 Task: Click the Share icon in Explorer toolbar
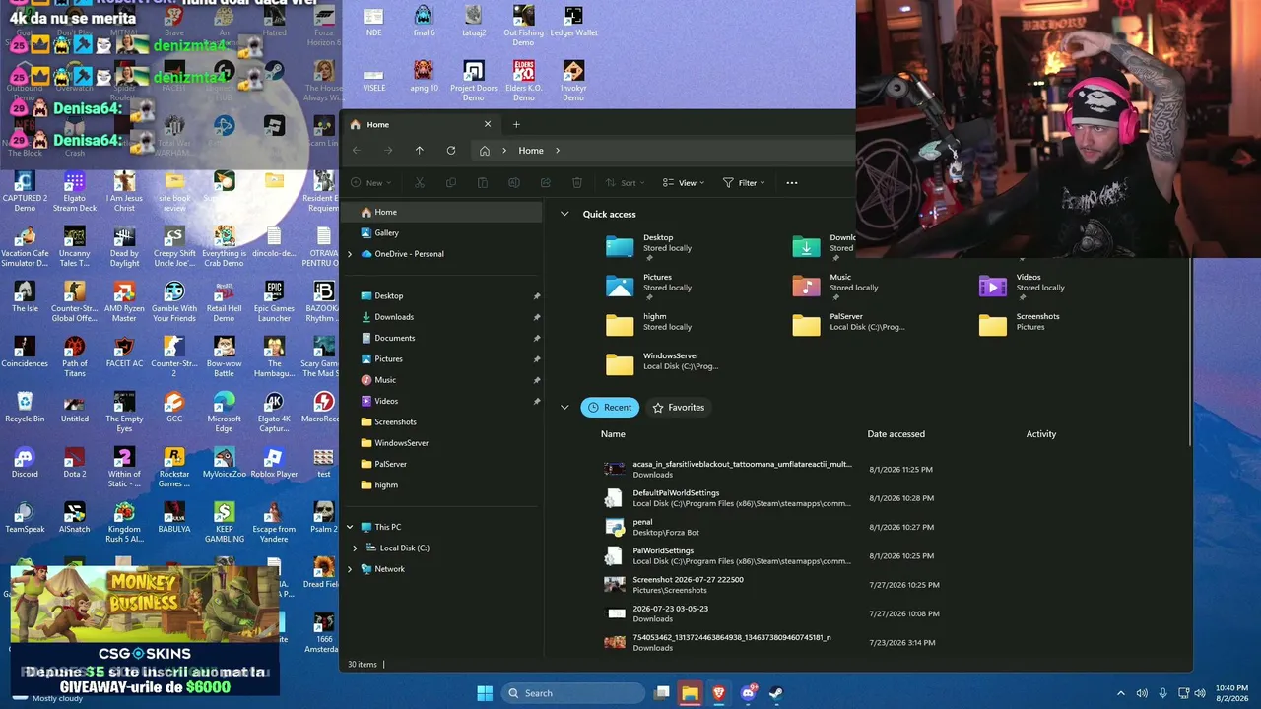coord(546,182)
